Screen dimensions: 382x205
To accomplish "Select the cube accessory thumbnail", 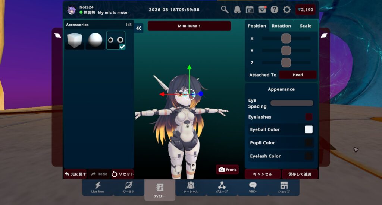I will [74, 40].
